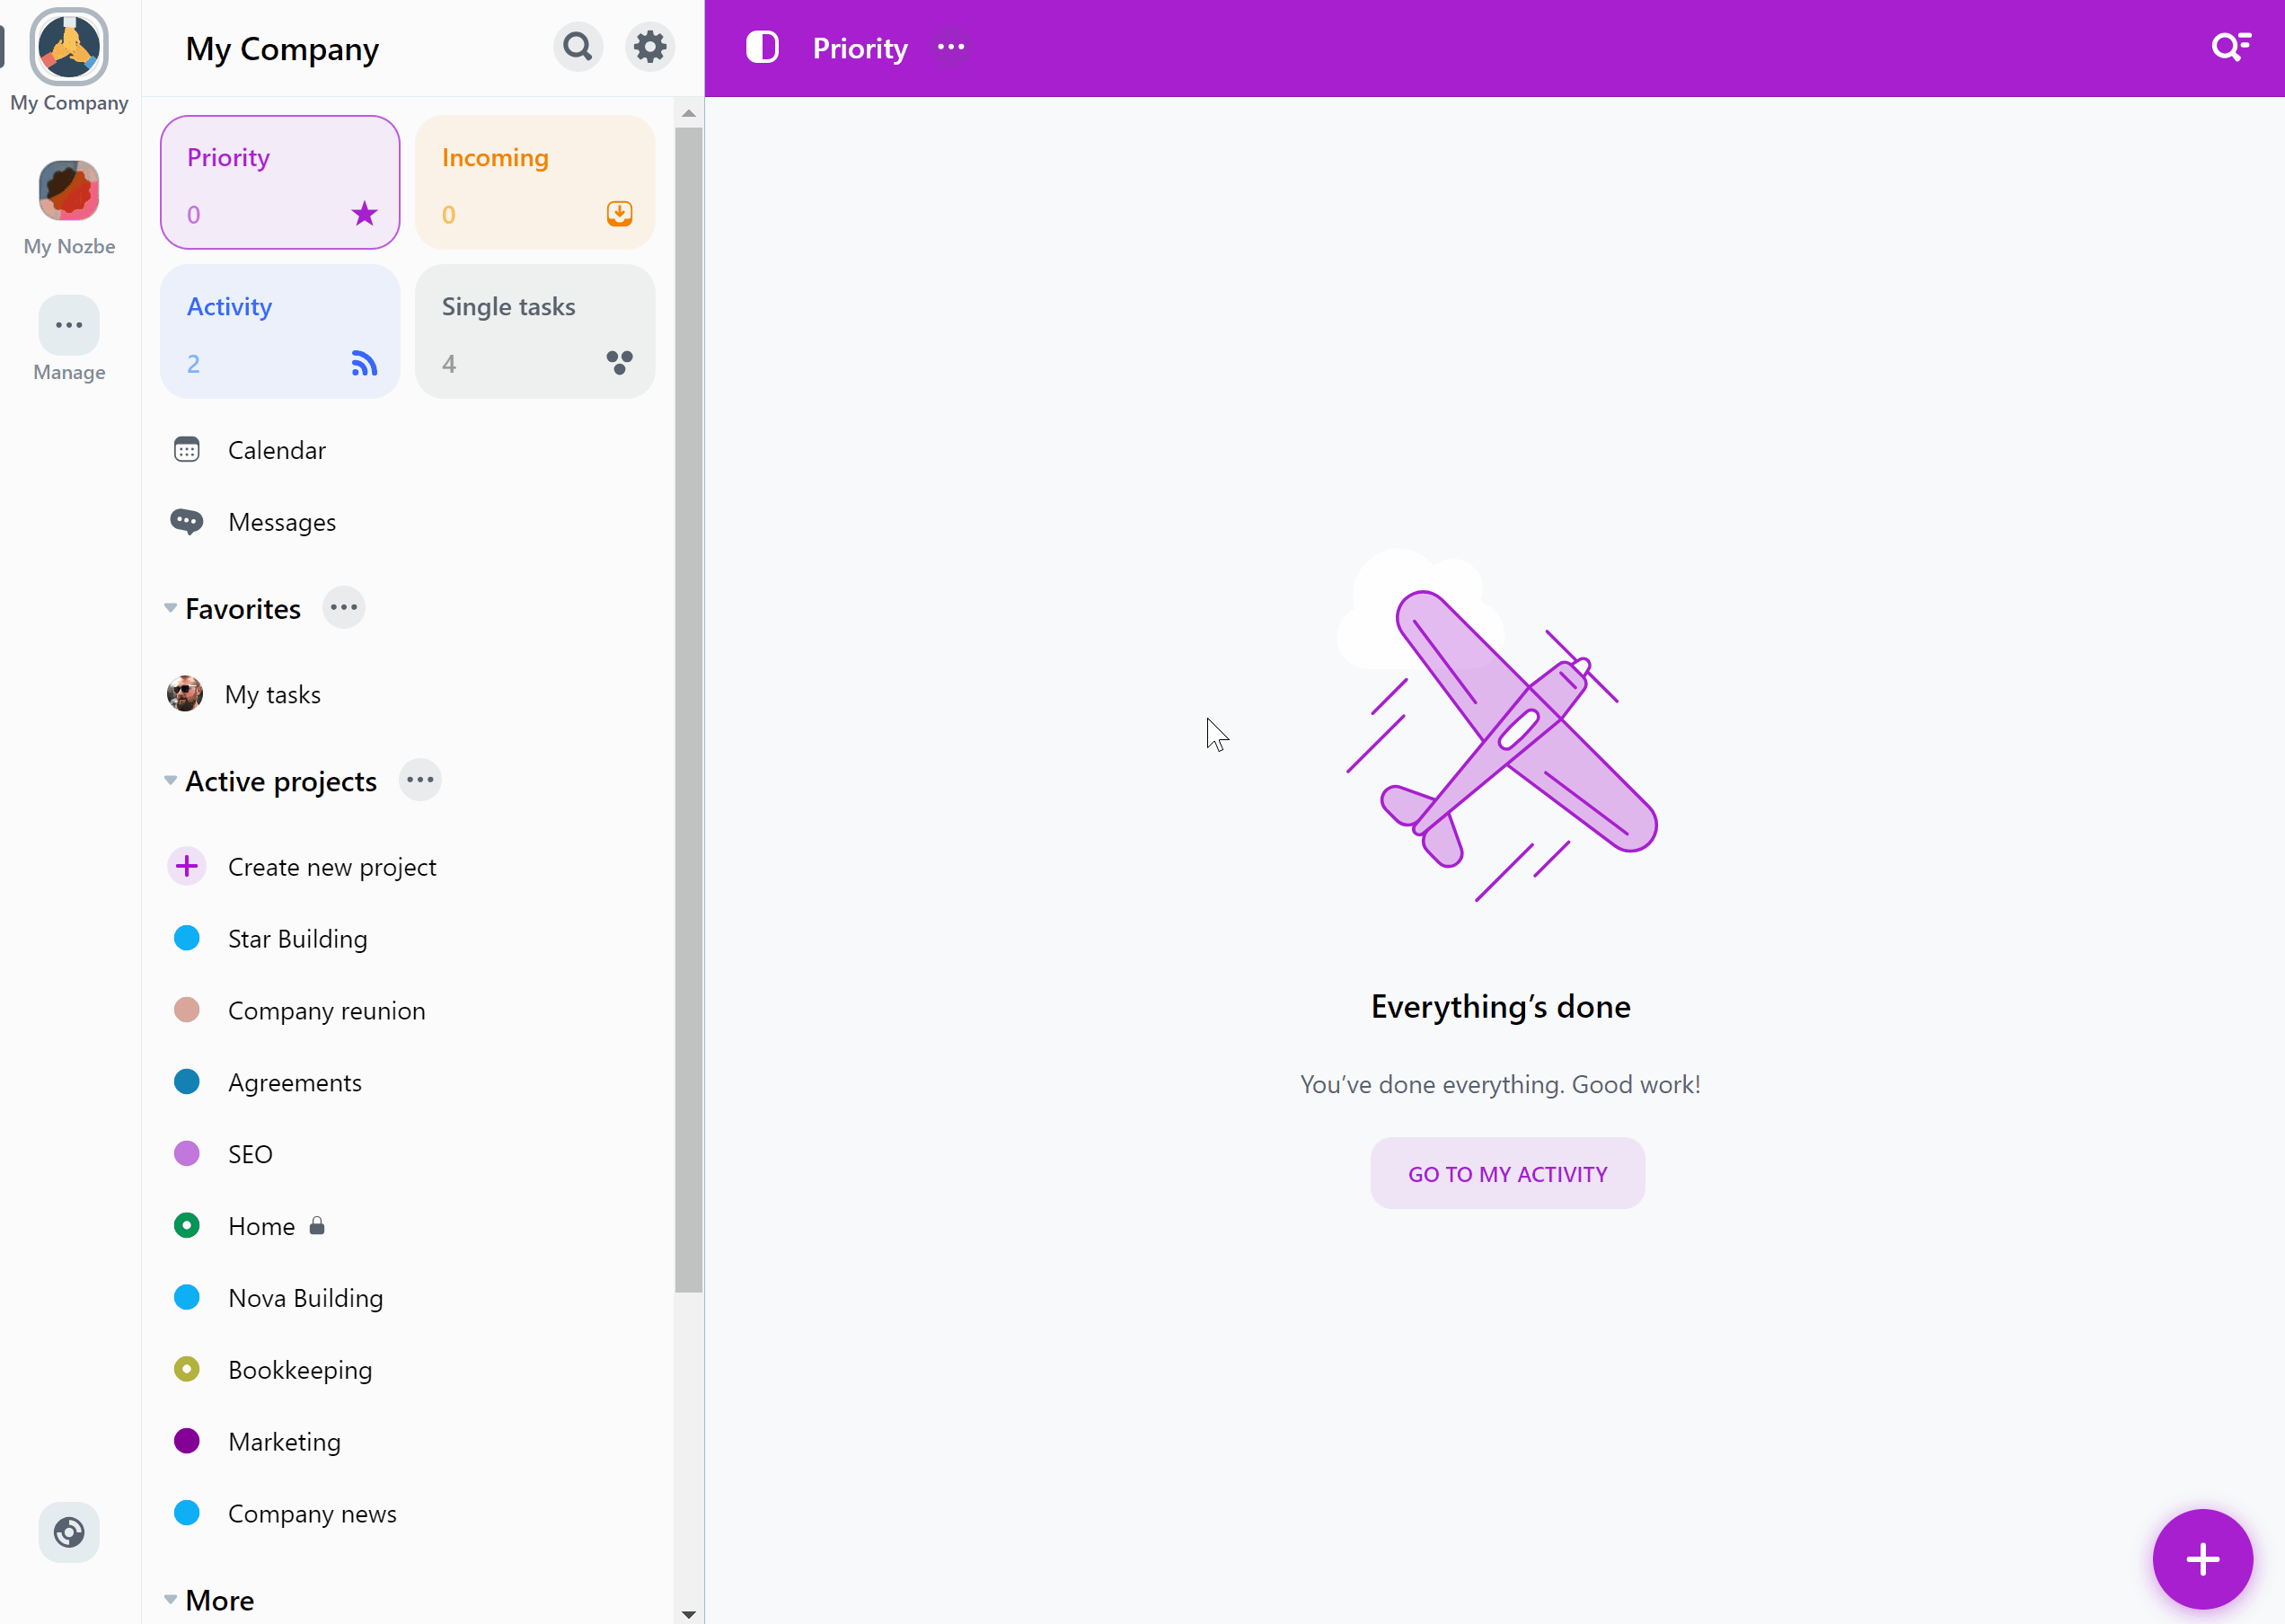Click the search icon in My Company header
The height and width of the screenshot is (1624, 2285).
[578, 48]
